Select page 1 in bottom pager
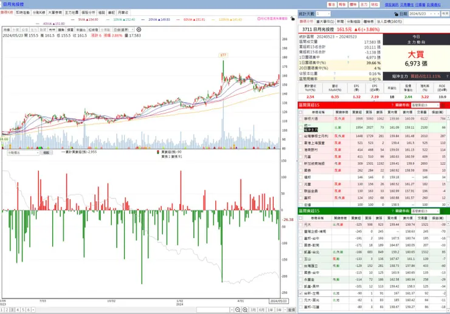This screenshot has width=450, height=314. tap(2, 310)
